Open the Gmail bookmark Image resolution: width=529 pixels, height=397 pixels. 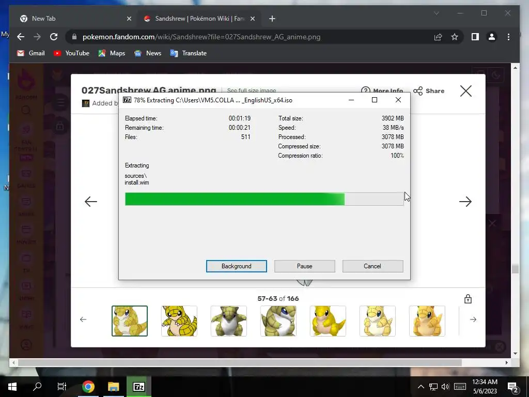click(x=30, y=53)
